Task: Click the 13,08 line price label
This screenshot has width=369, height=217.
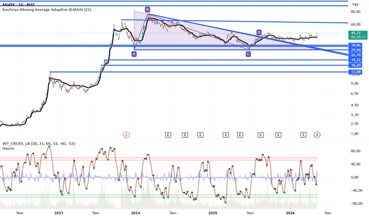Action: pos(356,72)
